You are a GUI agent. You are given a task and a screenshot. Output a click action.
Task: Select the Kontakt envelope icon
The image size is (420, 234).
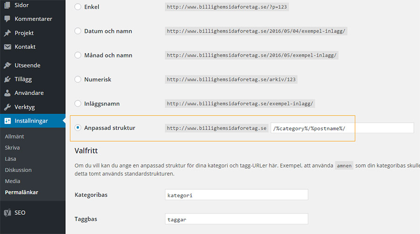pos(7,47)
